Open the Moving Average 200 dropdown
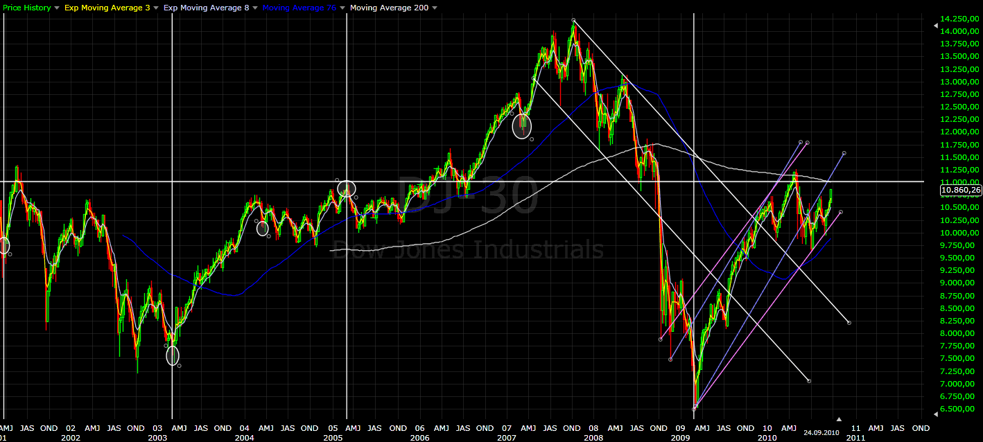The width and height of the screenshot is (983, 442). (434, 8)
